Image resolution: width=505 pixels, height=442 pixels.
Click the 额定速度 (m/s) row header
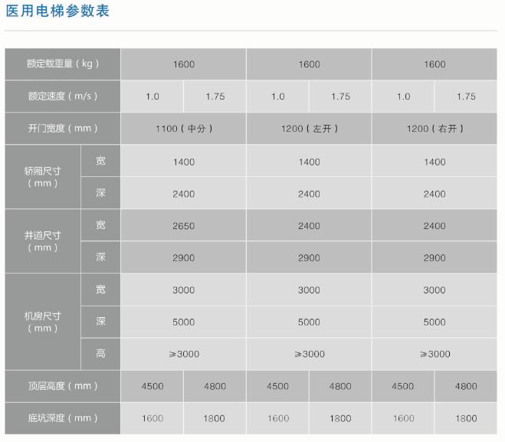(x=63, y=97)
